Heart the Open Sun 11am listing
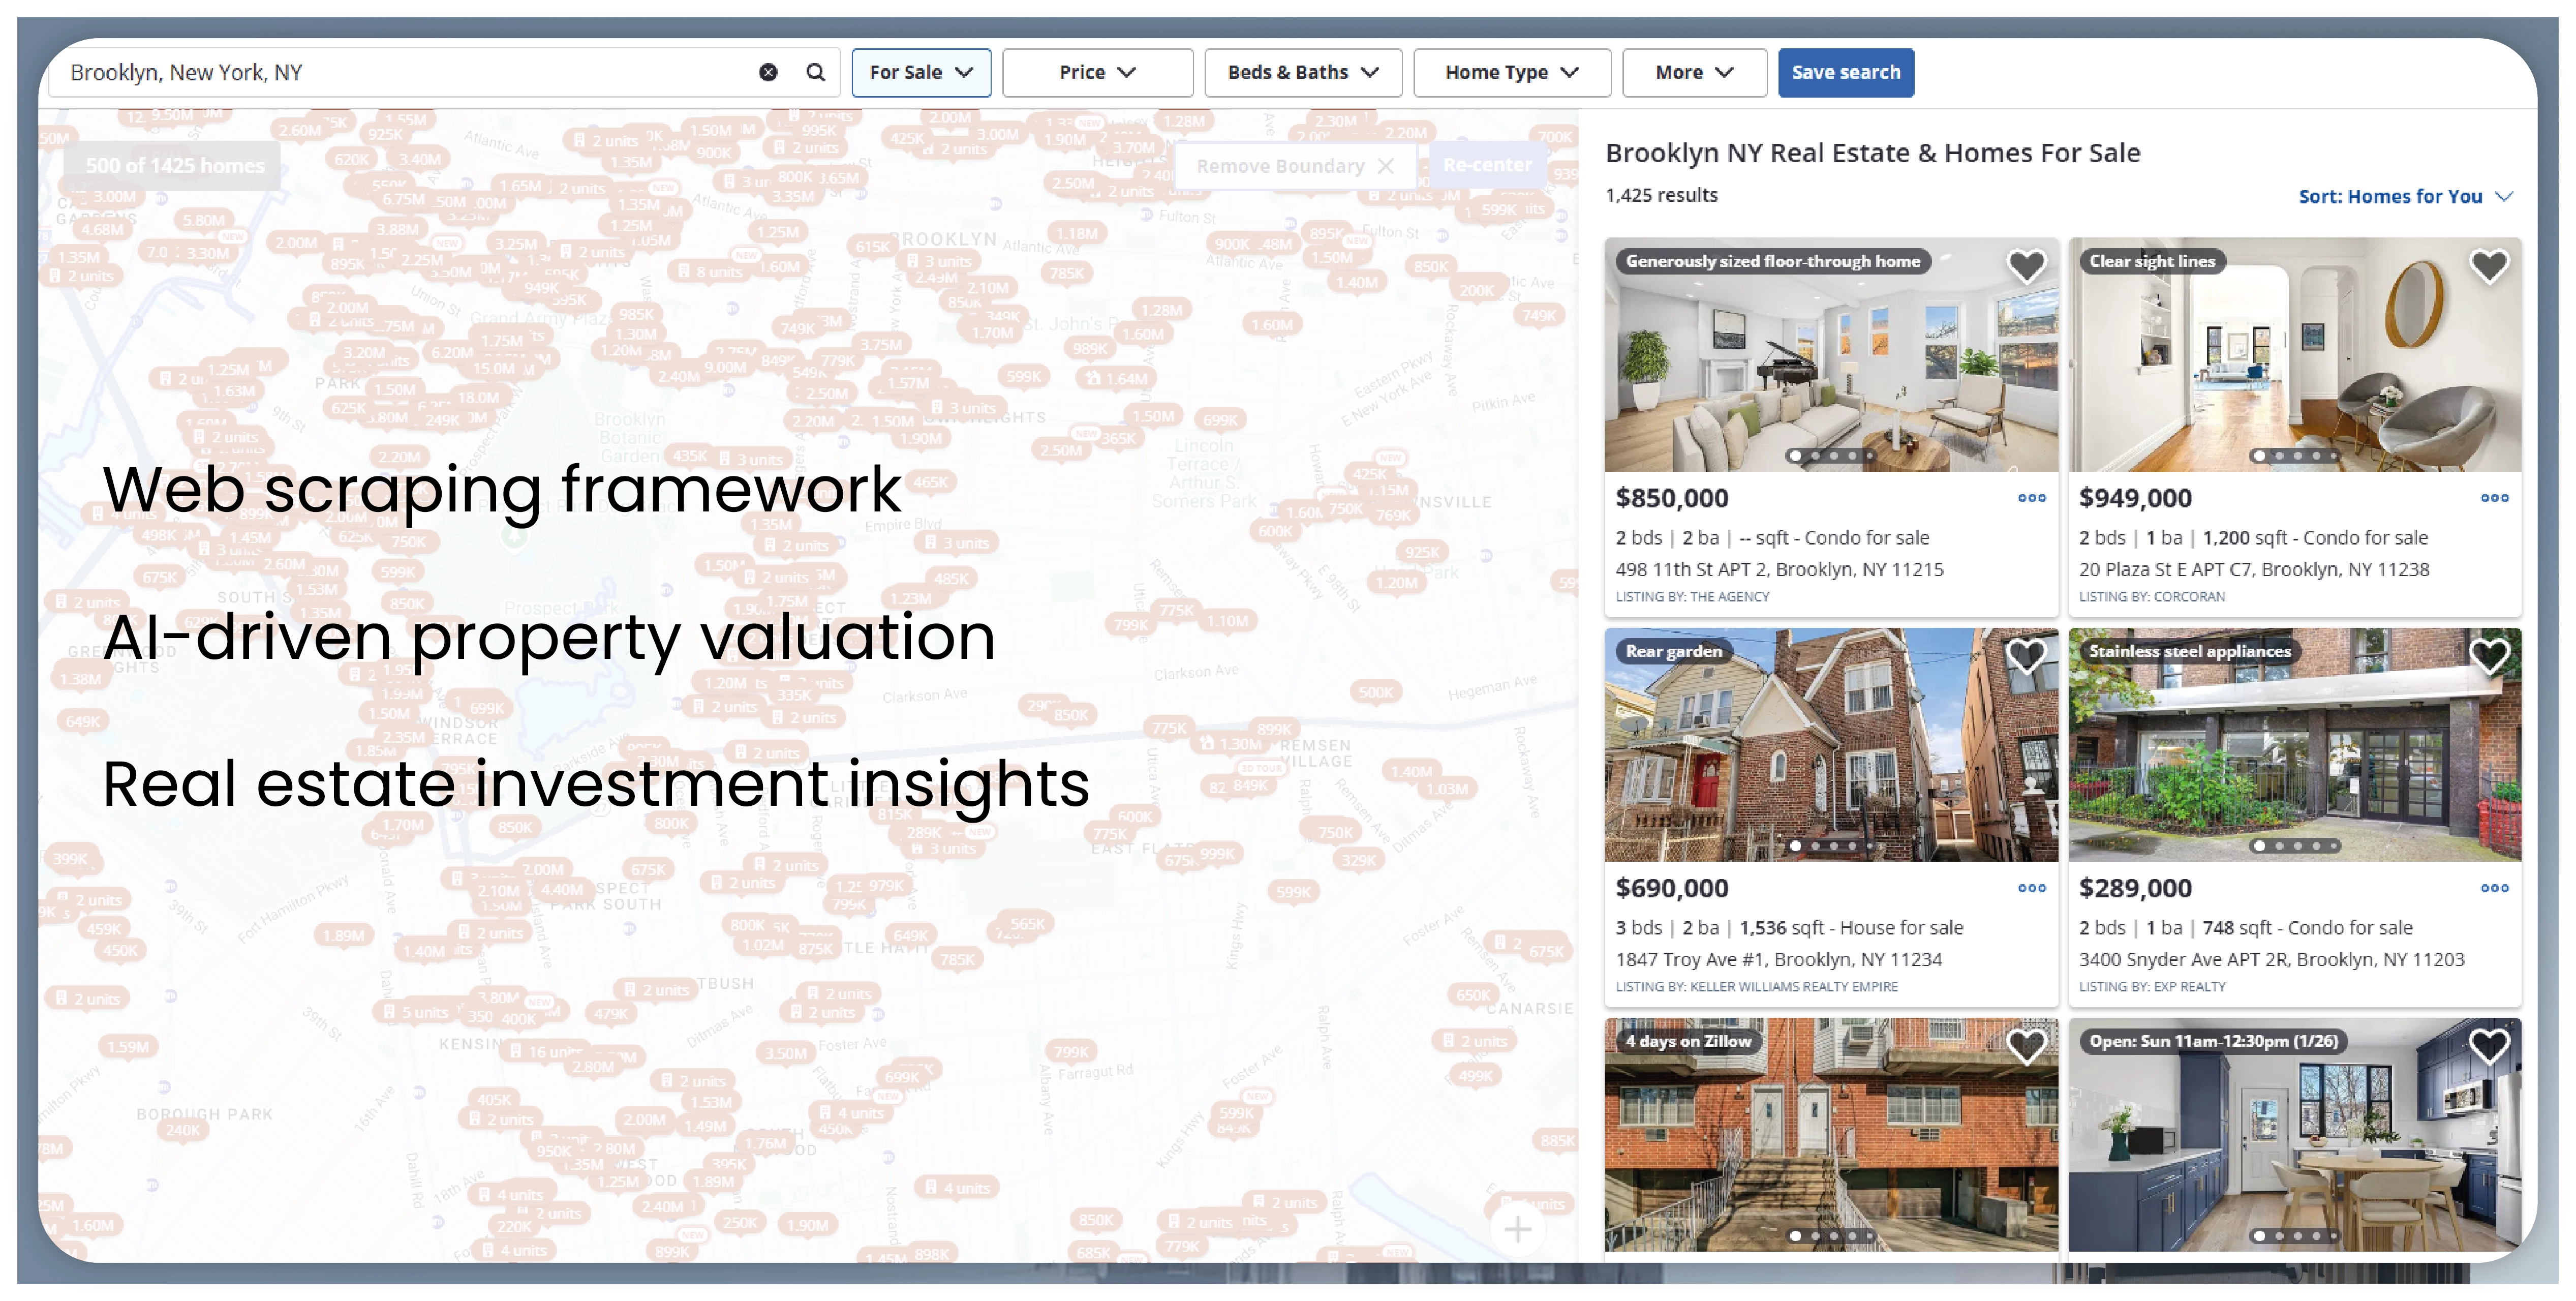This screenshot has height=1301, width=2576. point(2489,1046)
